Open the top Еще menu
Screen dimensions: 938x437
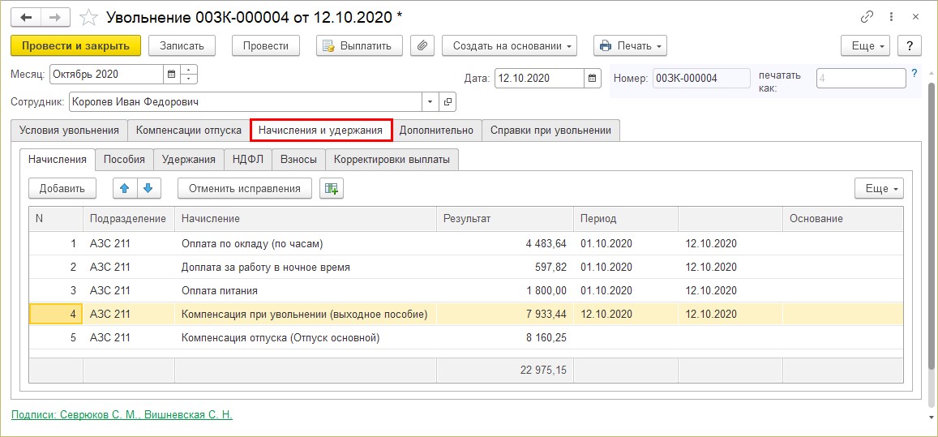click(866, 45)
